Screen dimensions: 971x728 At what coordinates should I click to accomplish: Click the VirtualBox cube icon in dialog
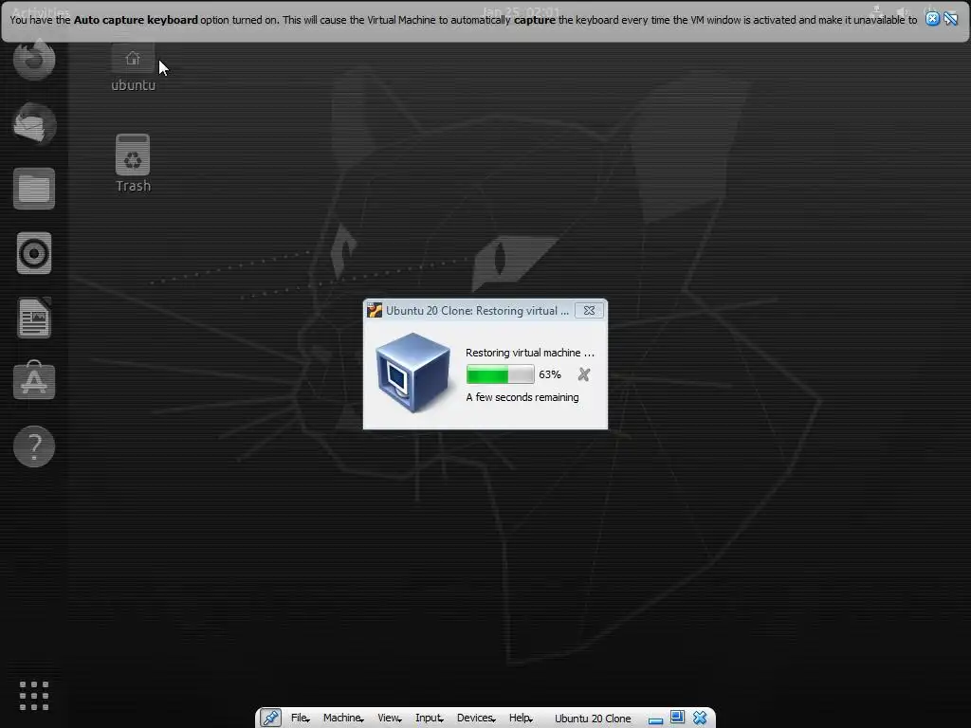pos(413,373)
